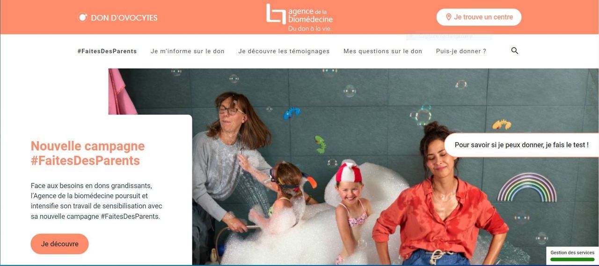Click the Don d'ovocytes circle logo icon
Viewport: 599px width, 266px height.
click(x=83, y=17)
